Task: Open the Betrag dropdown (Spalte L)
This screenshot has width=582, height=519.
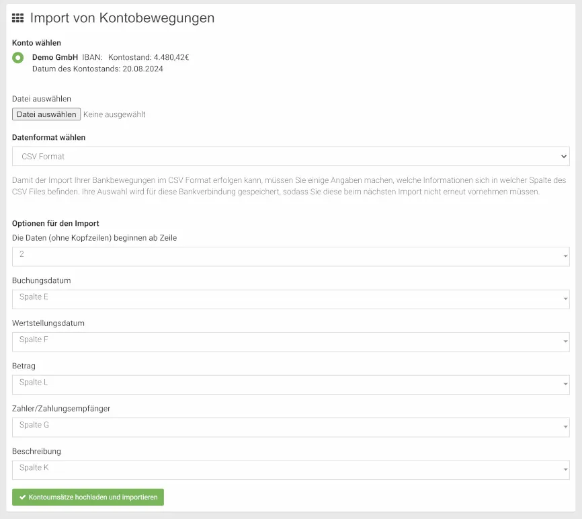Action: click(290, 385)
